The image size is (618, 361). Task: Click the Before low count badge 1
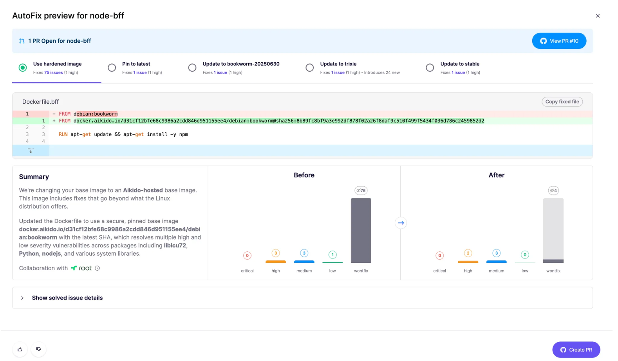[x=332, y=255]
